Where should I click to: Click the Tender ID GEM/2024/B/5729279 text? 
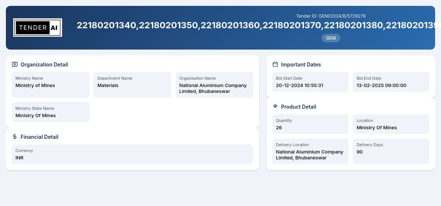click(x=331, y=16)
